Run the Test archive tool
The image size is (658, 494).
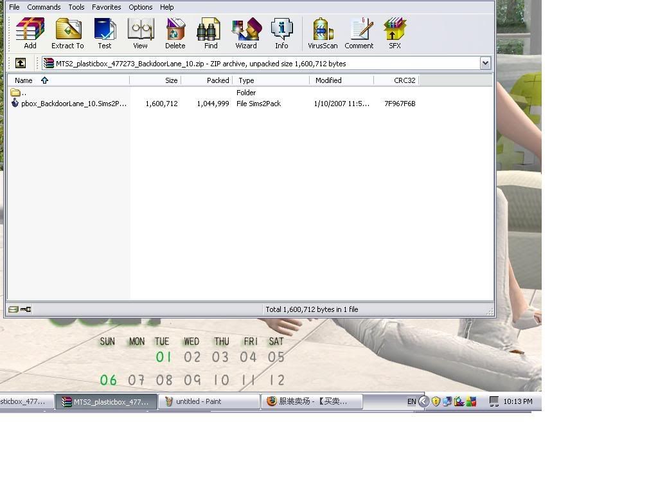[105, 33]
